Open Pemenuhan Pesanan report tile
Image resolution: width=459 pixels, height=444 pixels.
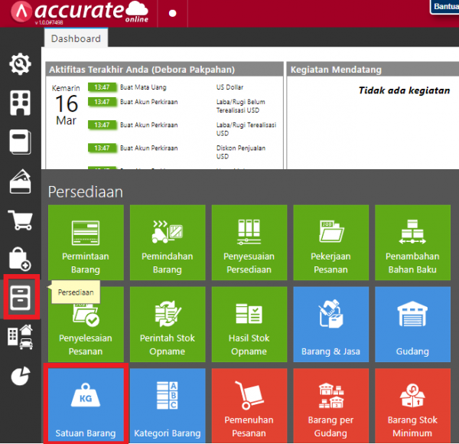(249, 404)
